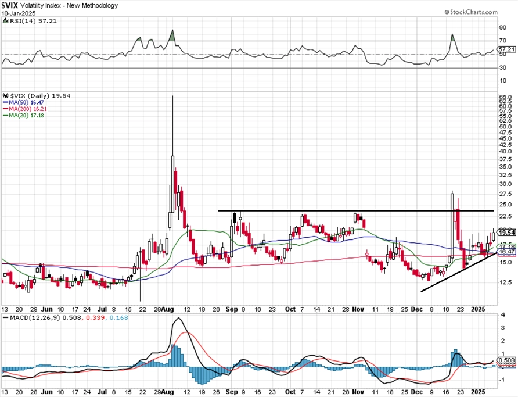Image resolution: width=518 pixels, height=397 pixels.
Task: Click the 16.47 moving average price tag
Action: (507, 252)
